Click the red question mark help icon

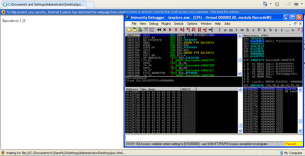[x=299, y=30]
